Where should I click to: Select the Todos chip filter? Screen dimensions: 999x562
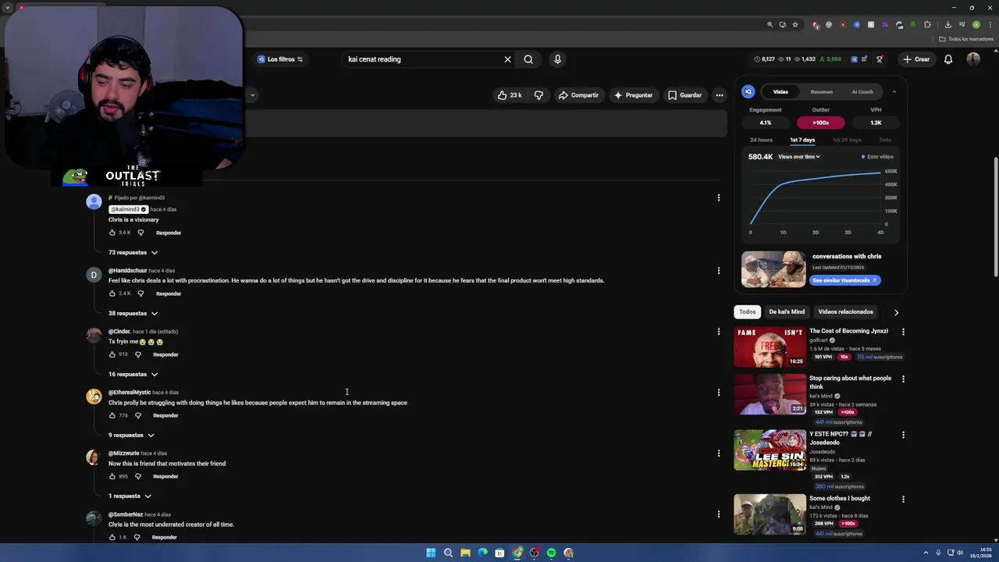point(748,312)
